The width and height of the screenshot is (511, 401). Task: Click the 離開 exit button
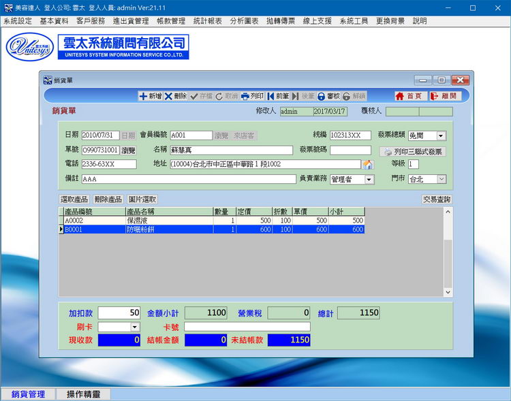pyautogui.click(x=444, y=97)
